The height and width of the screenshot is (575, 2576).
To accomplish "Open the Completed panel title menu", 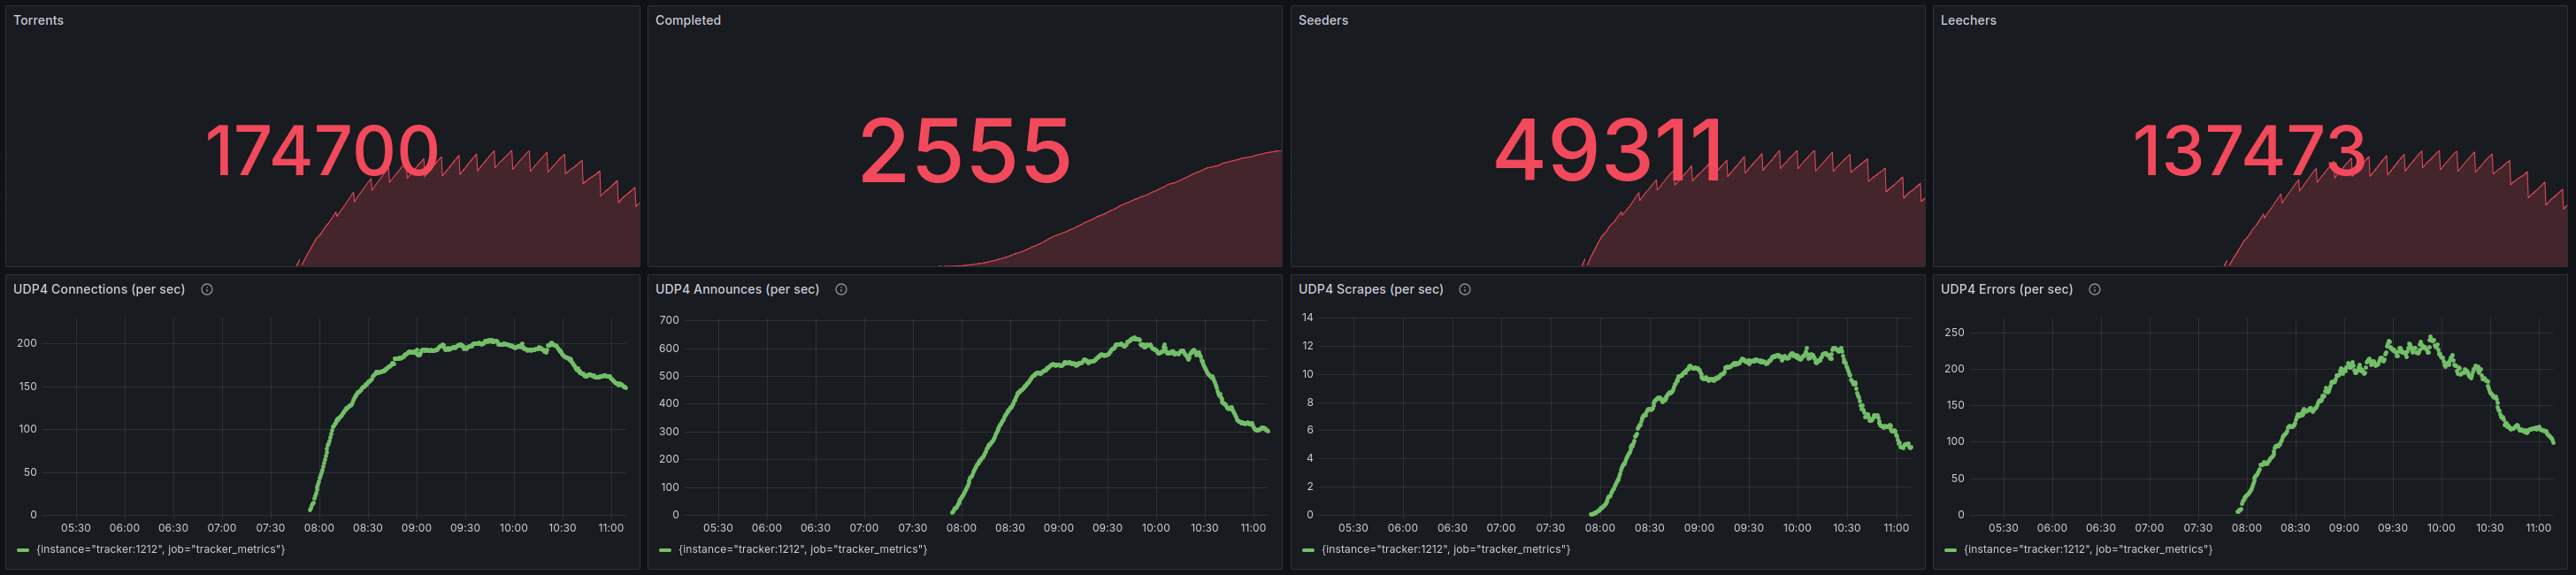I will point(687,20).
